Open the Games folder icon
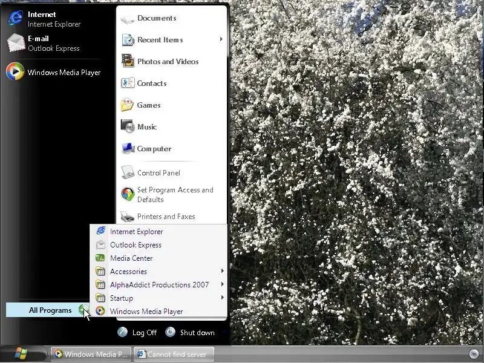Image resolution: width=484 pixels, height=363 pixels. [x=127, y=104]
